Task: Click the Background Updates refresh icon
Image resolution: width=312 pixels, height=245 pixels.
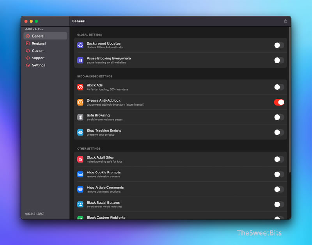Action: (80, 45)
